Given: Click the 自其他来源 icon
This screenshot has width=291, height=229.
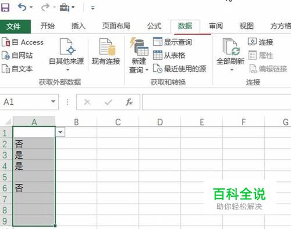Looking at the screenshot, I should point(67,46).
